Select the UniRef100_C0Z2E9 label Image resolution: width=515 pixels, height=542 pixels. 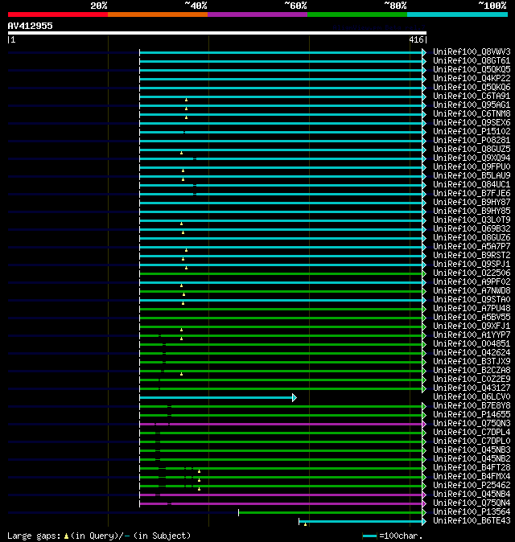[x=472, y=380]
